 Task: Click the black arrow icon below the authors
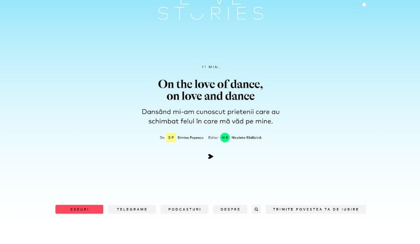coord(211,156)
